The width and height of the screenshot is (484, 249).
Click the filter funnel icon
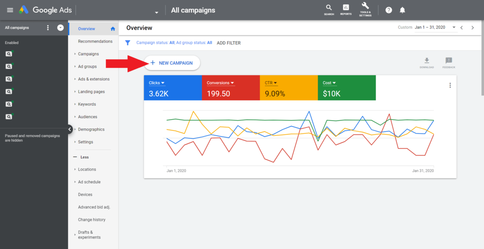[128, 43]
